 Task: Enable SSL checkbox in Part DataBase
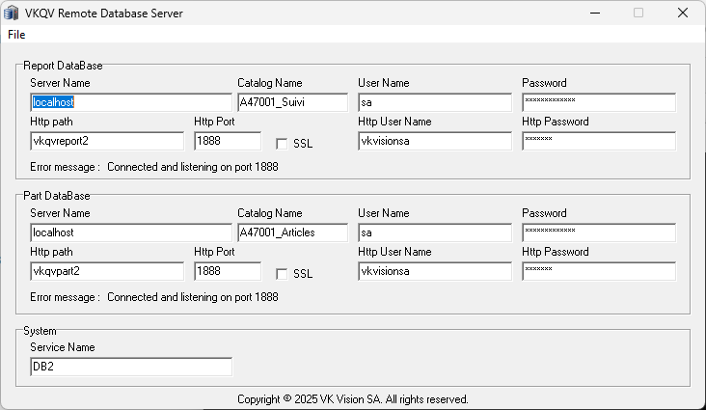pyautogui.click(x=282, y=274)
